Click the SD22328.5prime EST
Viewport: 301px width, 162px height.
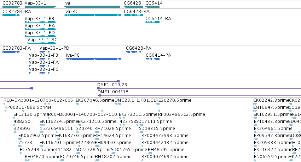(77, 154)
